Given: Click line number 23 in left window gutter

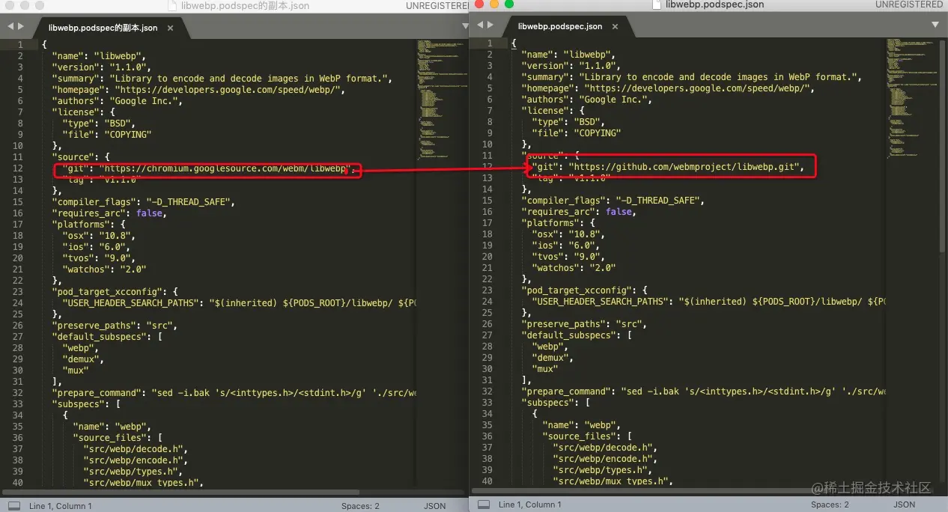Looking at the screenshot, I should [x=17, y=291].
